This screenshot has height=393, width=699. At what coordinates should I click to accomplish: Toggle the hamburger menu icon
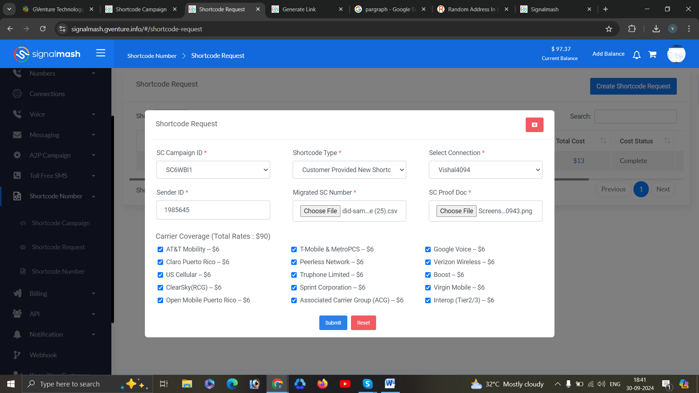pos(100,53)
